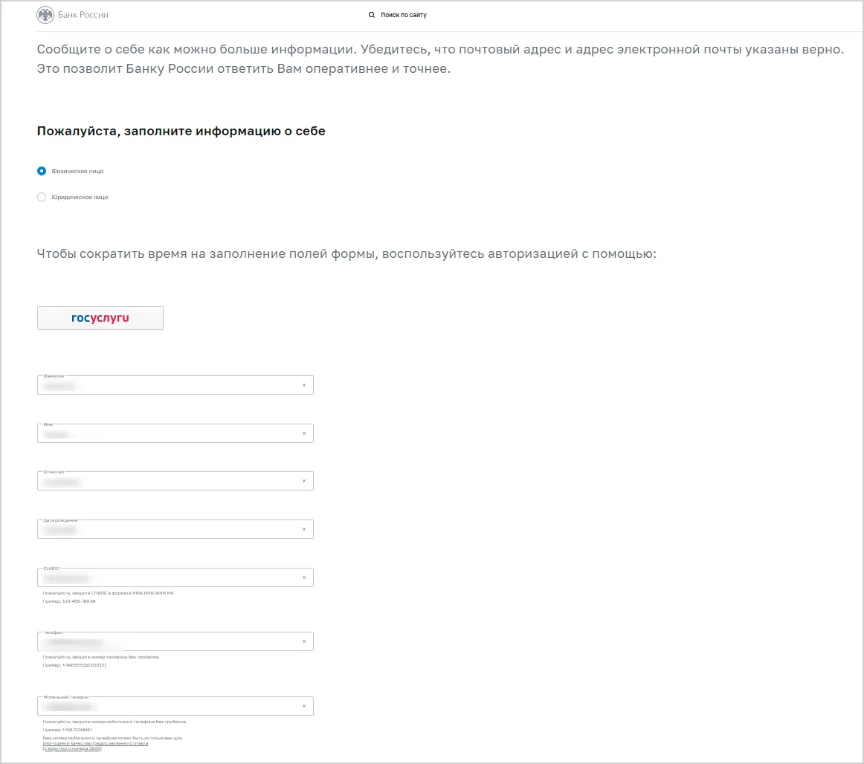Focus the СНИЛС input field
The width and height of the screenshot is (864, 764).
click(x=175, y=577)
